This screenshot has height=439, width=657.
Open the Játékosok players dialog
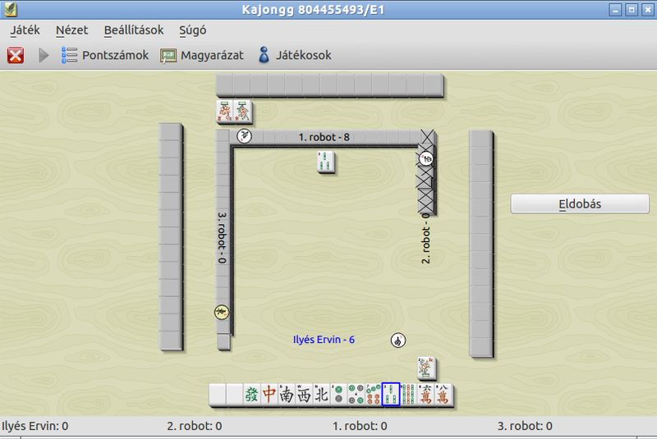295,55
